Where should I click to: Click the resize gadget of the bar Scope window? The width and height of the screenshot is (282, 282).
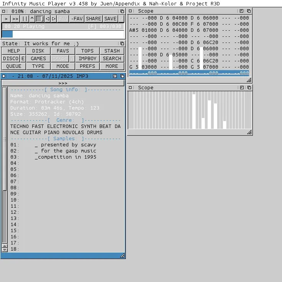[249, 132]
